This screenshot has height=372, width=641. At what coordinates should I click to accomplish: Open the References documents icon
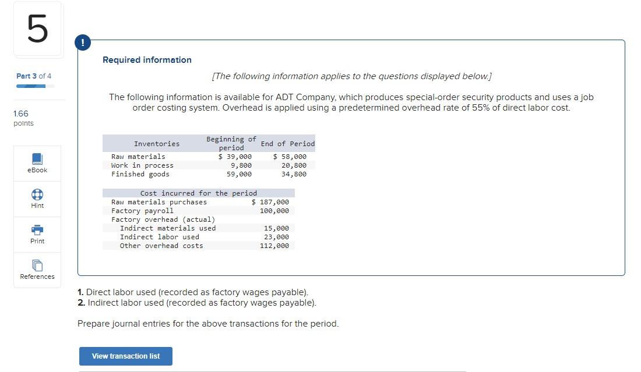coord(37,265)
